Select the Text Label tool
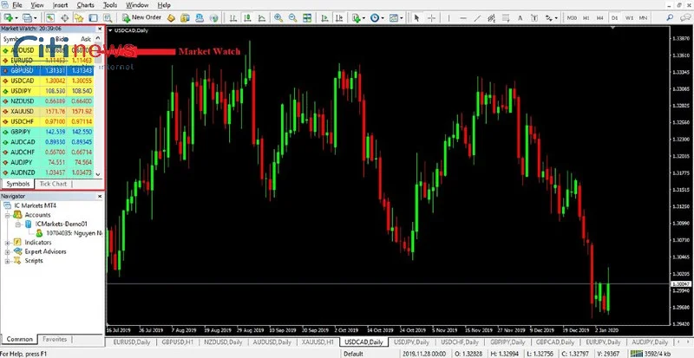This screenshot has height=358, width=694. [x=534, y=17]
